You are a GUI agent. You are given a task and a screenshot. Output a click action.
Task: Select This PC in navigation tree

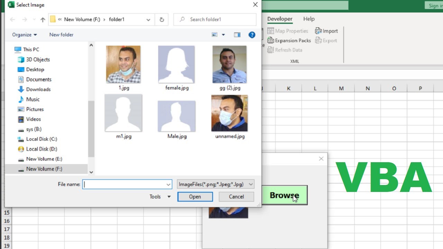point(27,49)
